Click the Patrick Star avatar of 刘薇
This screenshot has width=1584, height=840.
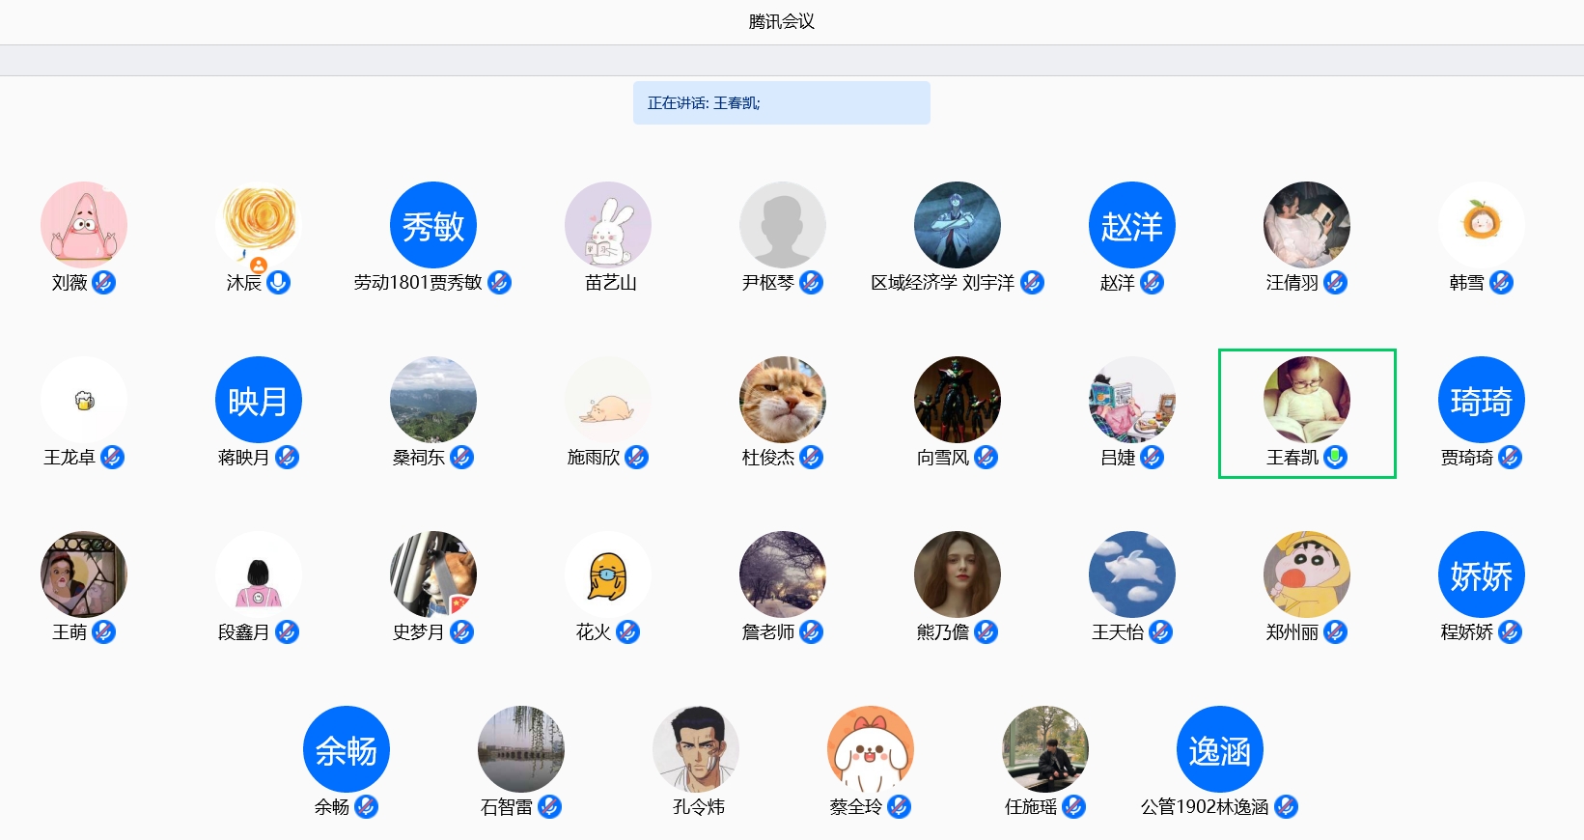coord(84,225)
